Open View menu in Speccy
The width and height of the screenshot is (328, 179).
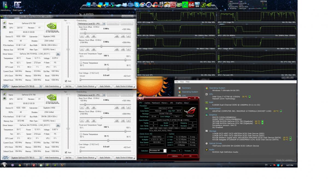click(182, 82)
